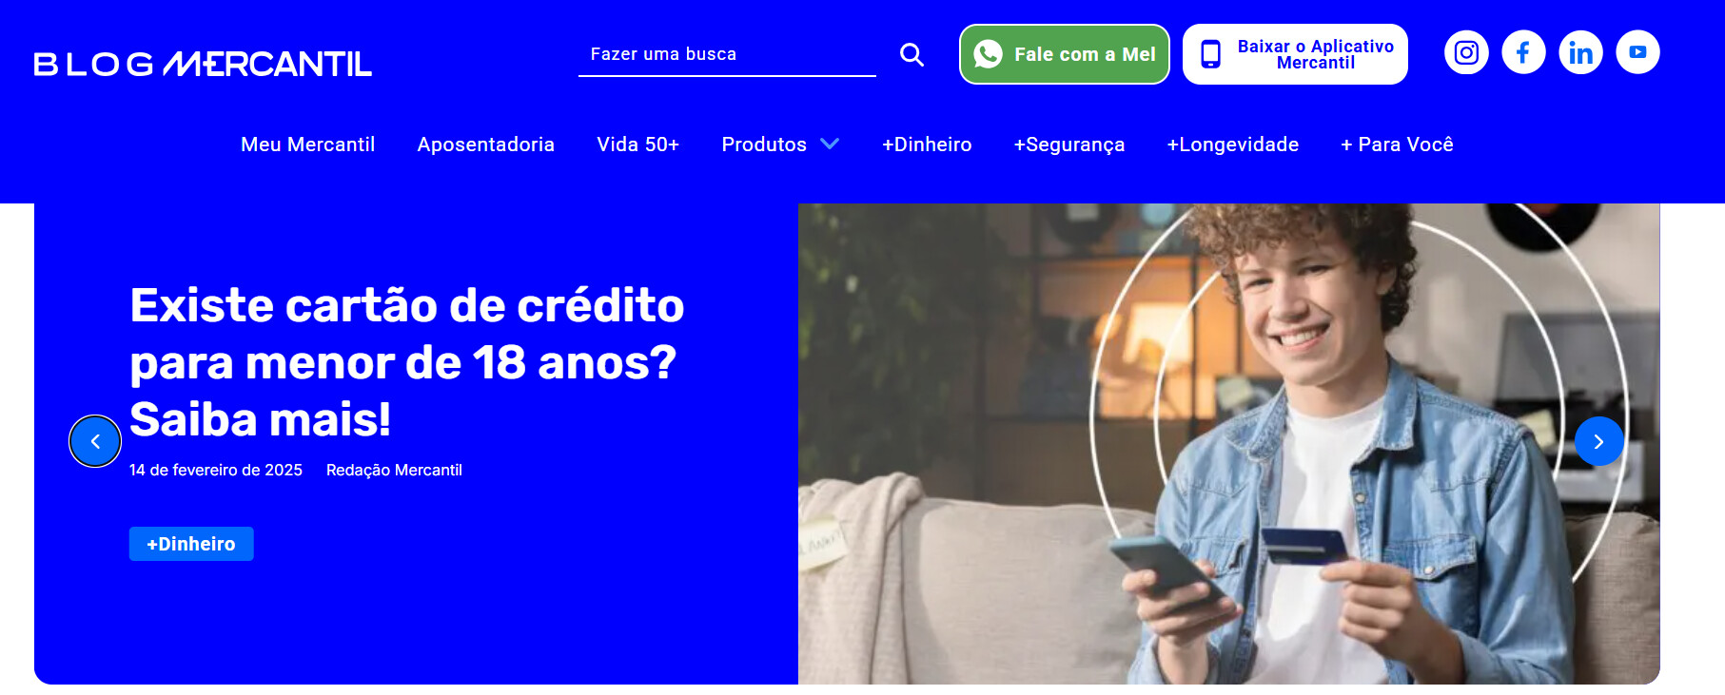The image size is (1725, 695).
Task: Open the Facebook social icon
Action: 1523,52
